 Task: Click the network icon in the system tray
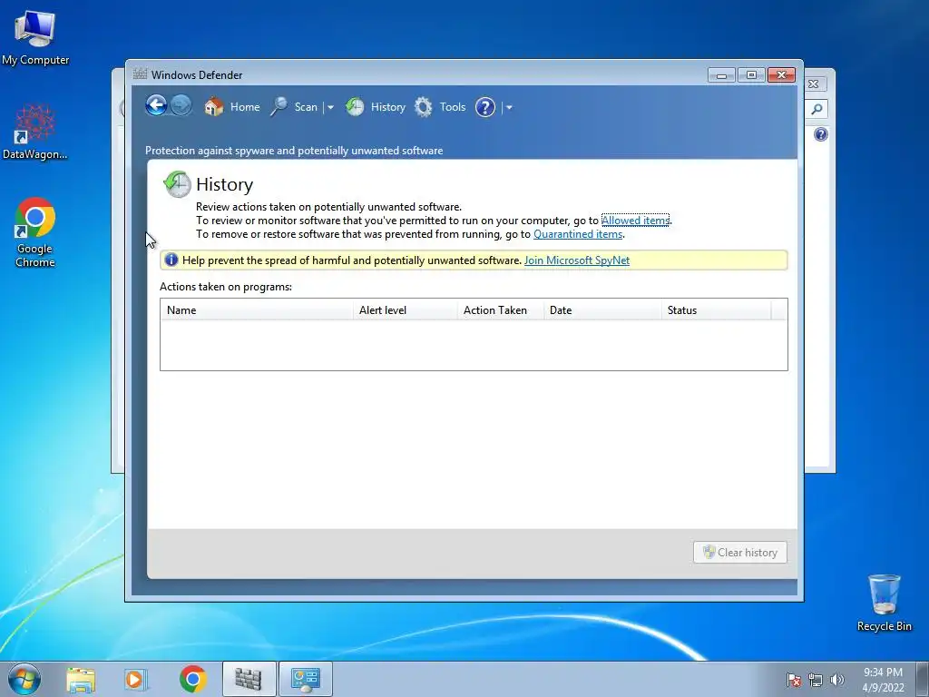click(816, 680)
